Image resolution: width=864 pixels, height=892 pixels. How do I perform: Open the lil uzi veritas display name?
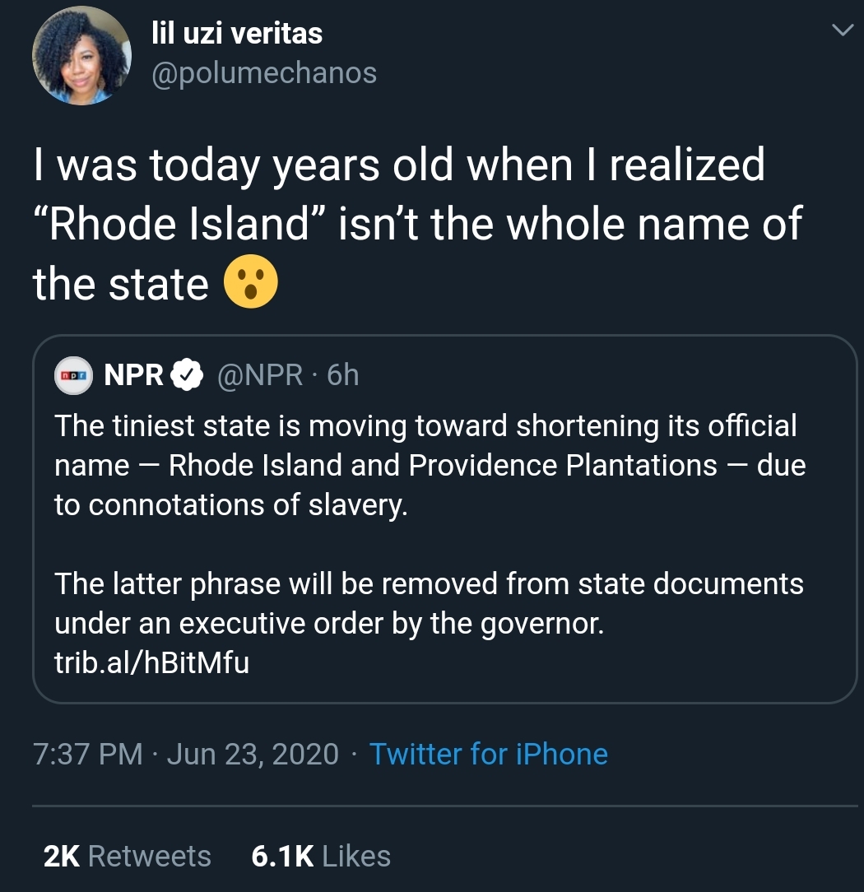(237, 33)
